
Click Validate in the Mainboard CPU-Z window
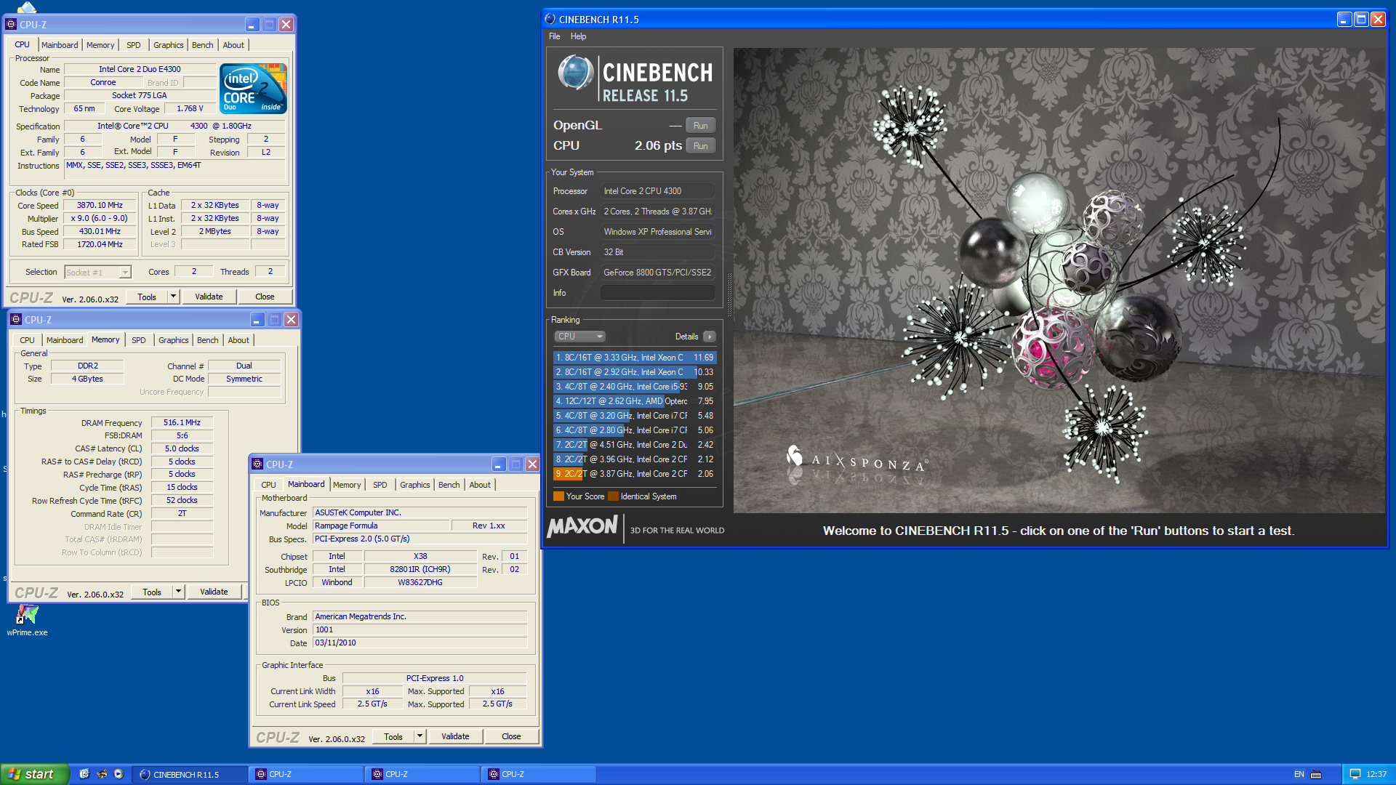coord(455,736)
